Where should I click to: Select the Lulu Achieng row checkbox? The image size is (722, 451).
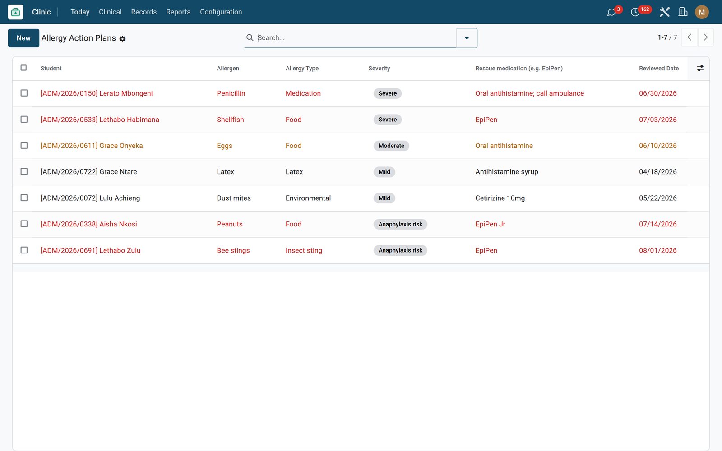pos(24,198)
